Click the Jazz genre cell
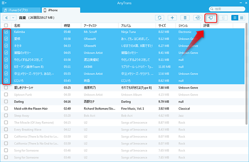 (x=181, y=115)
